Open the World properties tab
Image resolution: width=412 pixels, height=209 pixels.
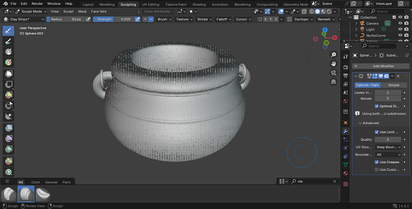(346, 101)
